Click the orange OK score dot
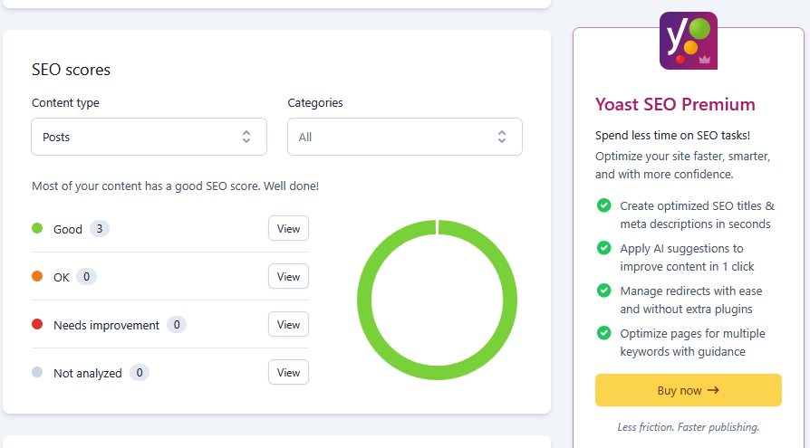This screenshot has width=810, height=448. tap(37, 276)
